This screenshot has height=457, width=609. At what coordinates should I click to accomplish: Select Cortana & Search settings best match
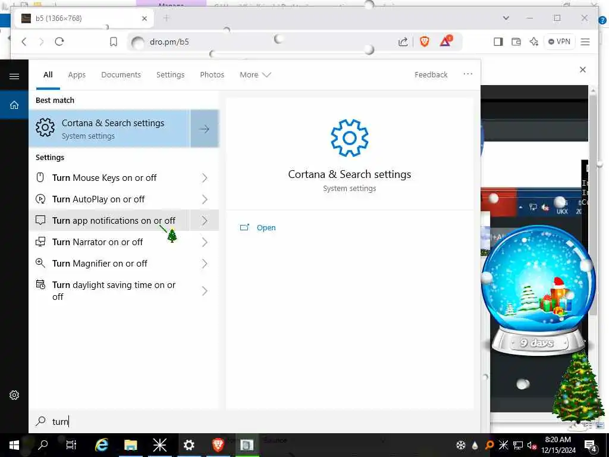[x=109, y=129]
